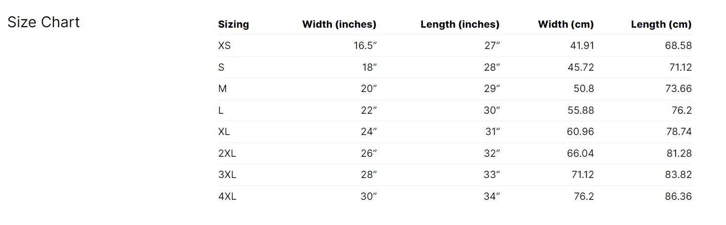Click the 16.5″ width value for XS

point(365,46)
